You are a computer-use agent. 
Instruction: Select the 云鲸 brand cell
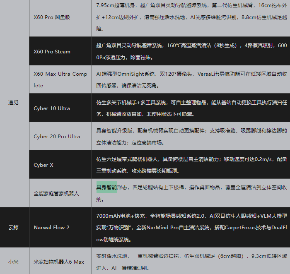tap(14, 227)
